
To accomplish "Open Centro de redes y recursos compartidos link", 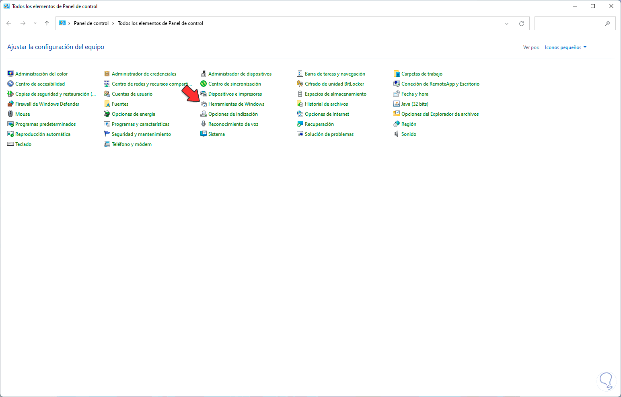I will coord(152,84).
